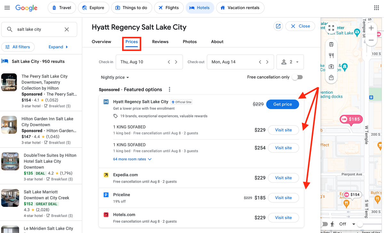
Task: Open the Nightly price dropdown
Action: pos(115,78)
